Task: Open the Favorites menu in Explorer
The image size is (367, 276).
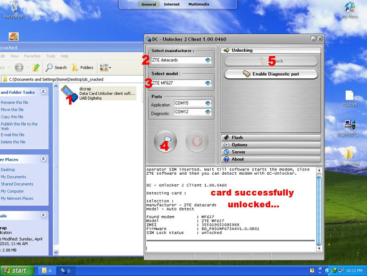Action: pyautogui.click(x=32, y=56)
